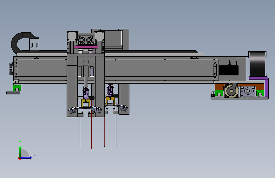This screenshot has width=275, height=178.
Task: Click the green Y axis arrow of the triad
Action: click(20, 152)
